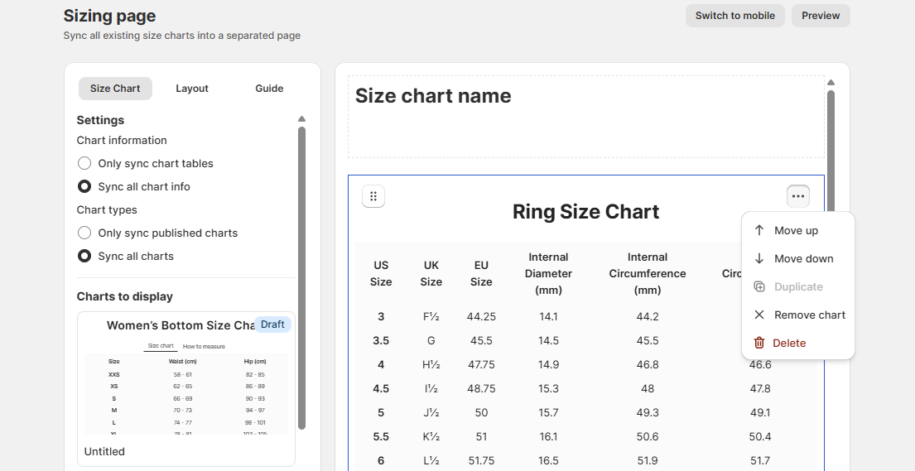Click the Move down arrow icon

tap(759, 259)
